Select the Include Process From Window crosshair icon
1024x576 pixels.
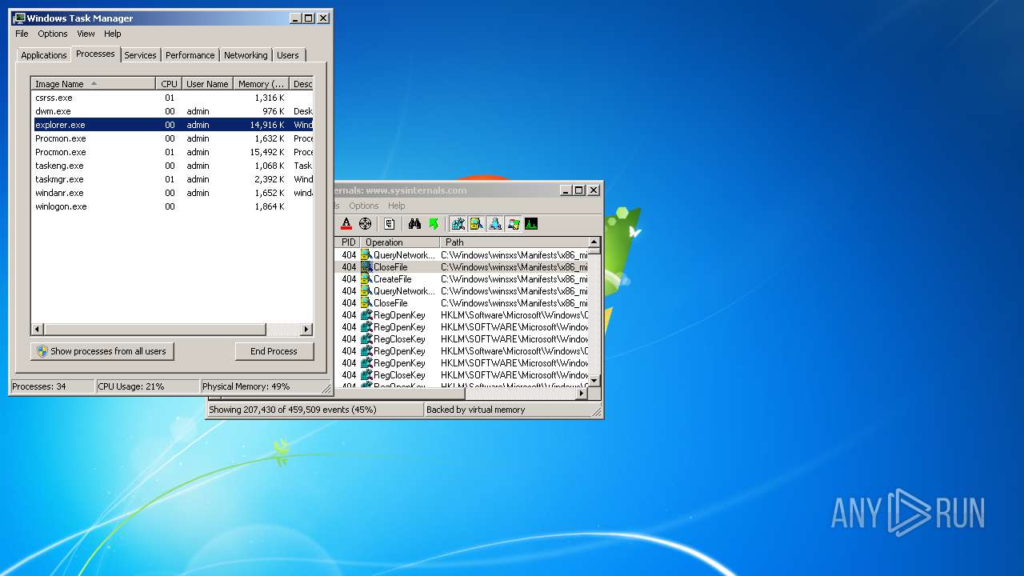[x=366, y=224]
